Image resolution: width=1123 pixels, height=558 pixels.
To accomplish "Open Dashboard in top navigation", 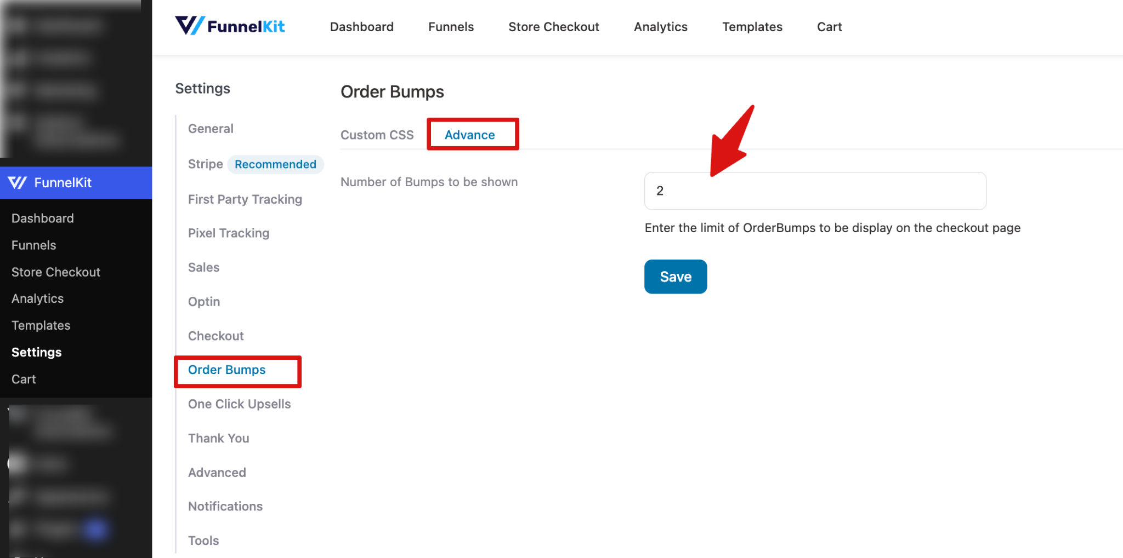I will tap(362, 27).
